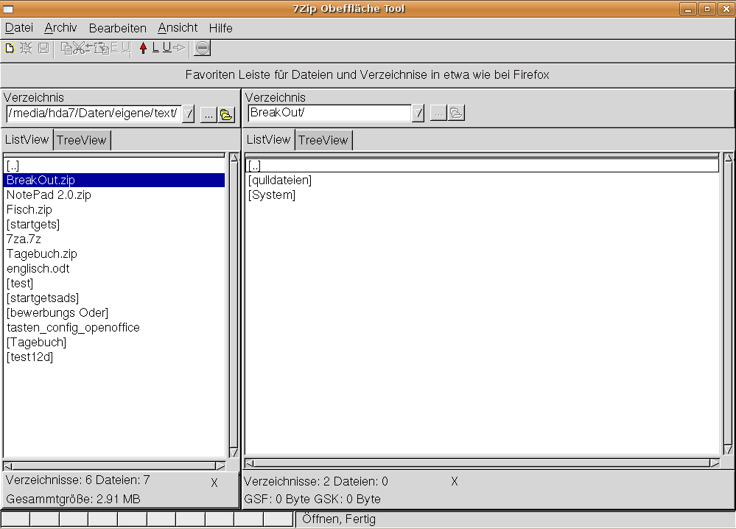Switch left pane to TreeView tab
The height and width of the screenshot is (529, 736).
pyautogui.click(x=82, y=140)
